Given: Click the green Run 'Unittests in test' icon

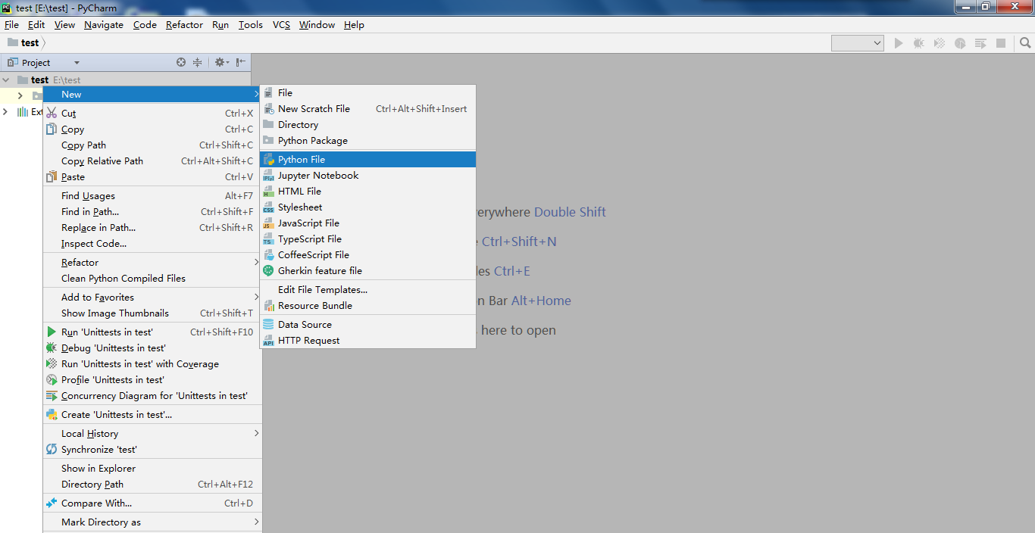Looking at the screenshot, I should [52, 332].
